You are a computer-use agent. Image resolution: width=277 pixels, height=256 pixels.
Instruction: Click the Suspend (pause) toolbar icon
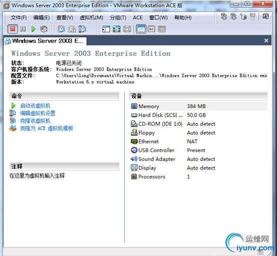pos(23,29)
